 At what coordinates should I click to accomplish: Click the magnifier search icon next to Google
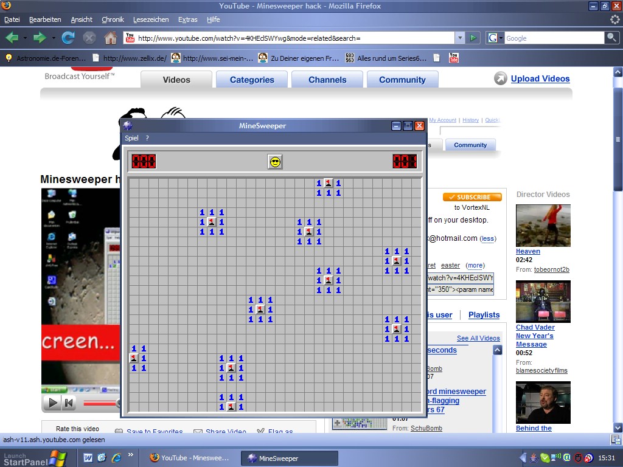611,38
